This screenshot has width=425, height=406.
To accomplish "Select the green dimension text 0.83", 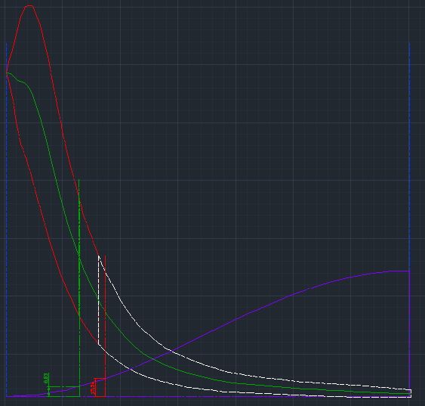I will 46,378.
